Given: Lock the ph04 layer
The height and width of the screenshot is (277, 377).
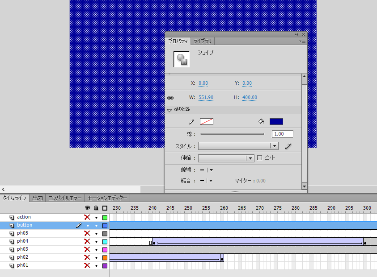Looking at the screenshot, I should click(97, 242).
